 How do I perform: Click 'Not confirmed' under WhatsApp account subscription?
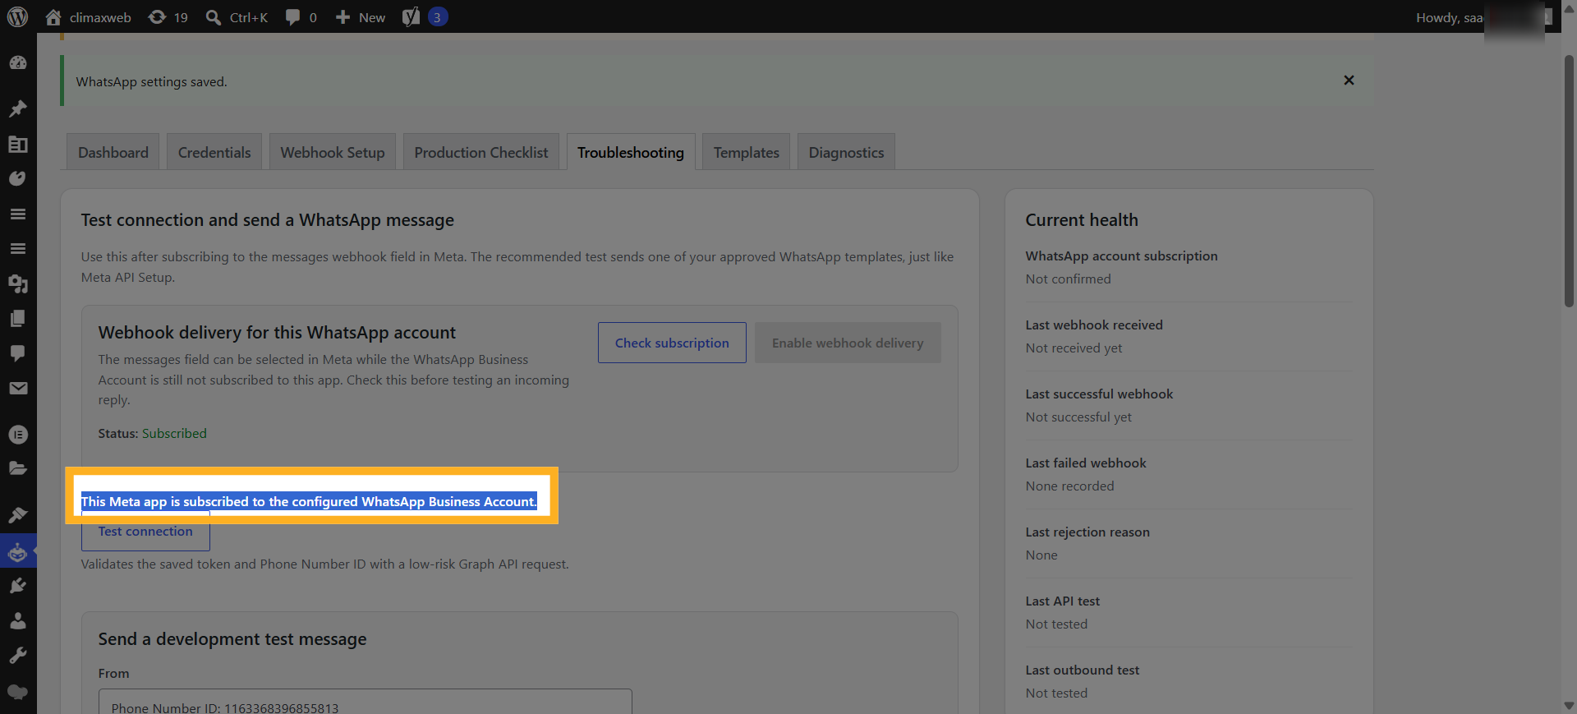click(1068, 279)
